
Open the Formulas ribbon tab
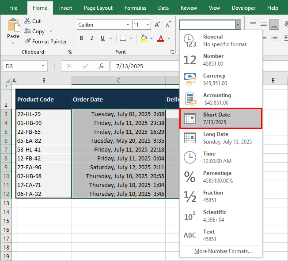[x=135, y=8]
